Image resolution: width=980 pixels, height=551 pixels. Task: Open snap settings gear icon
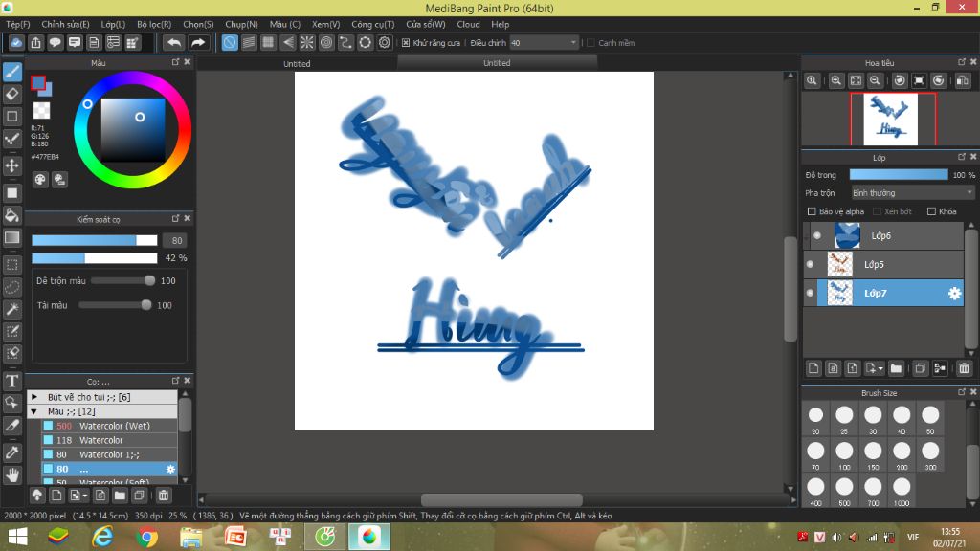coord(385,42)
